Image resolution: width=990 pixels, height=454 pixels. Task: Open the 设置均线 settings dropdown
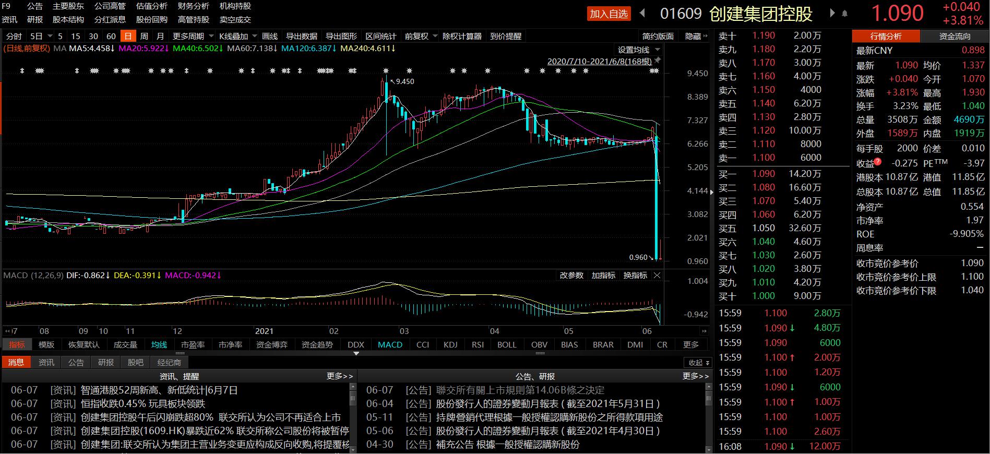(658, 50)
